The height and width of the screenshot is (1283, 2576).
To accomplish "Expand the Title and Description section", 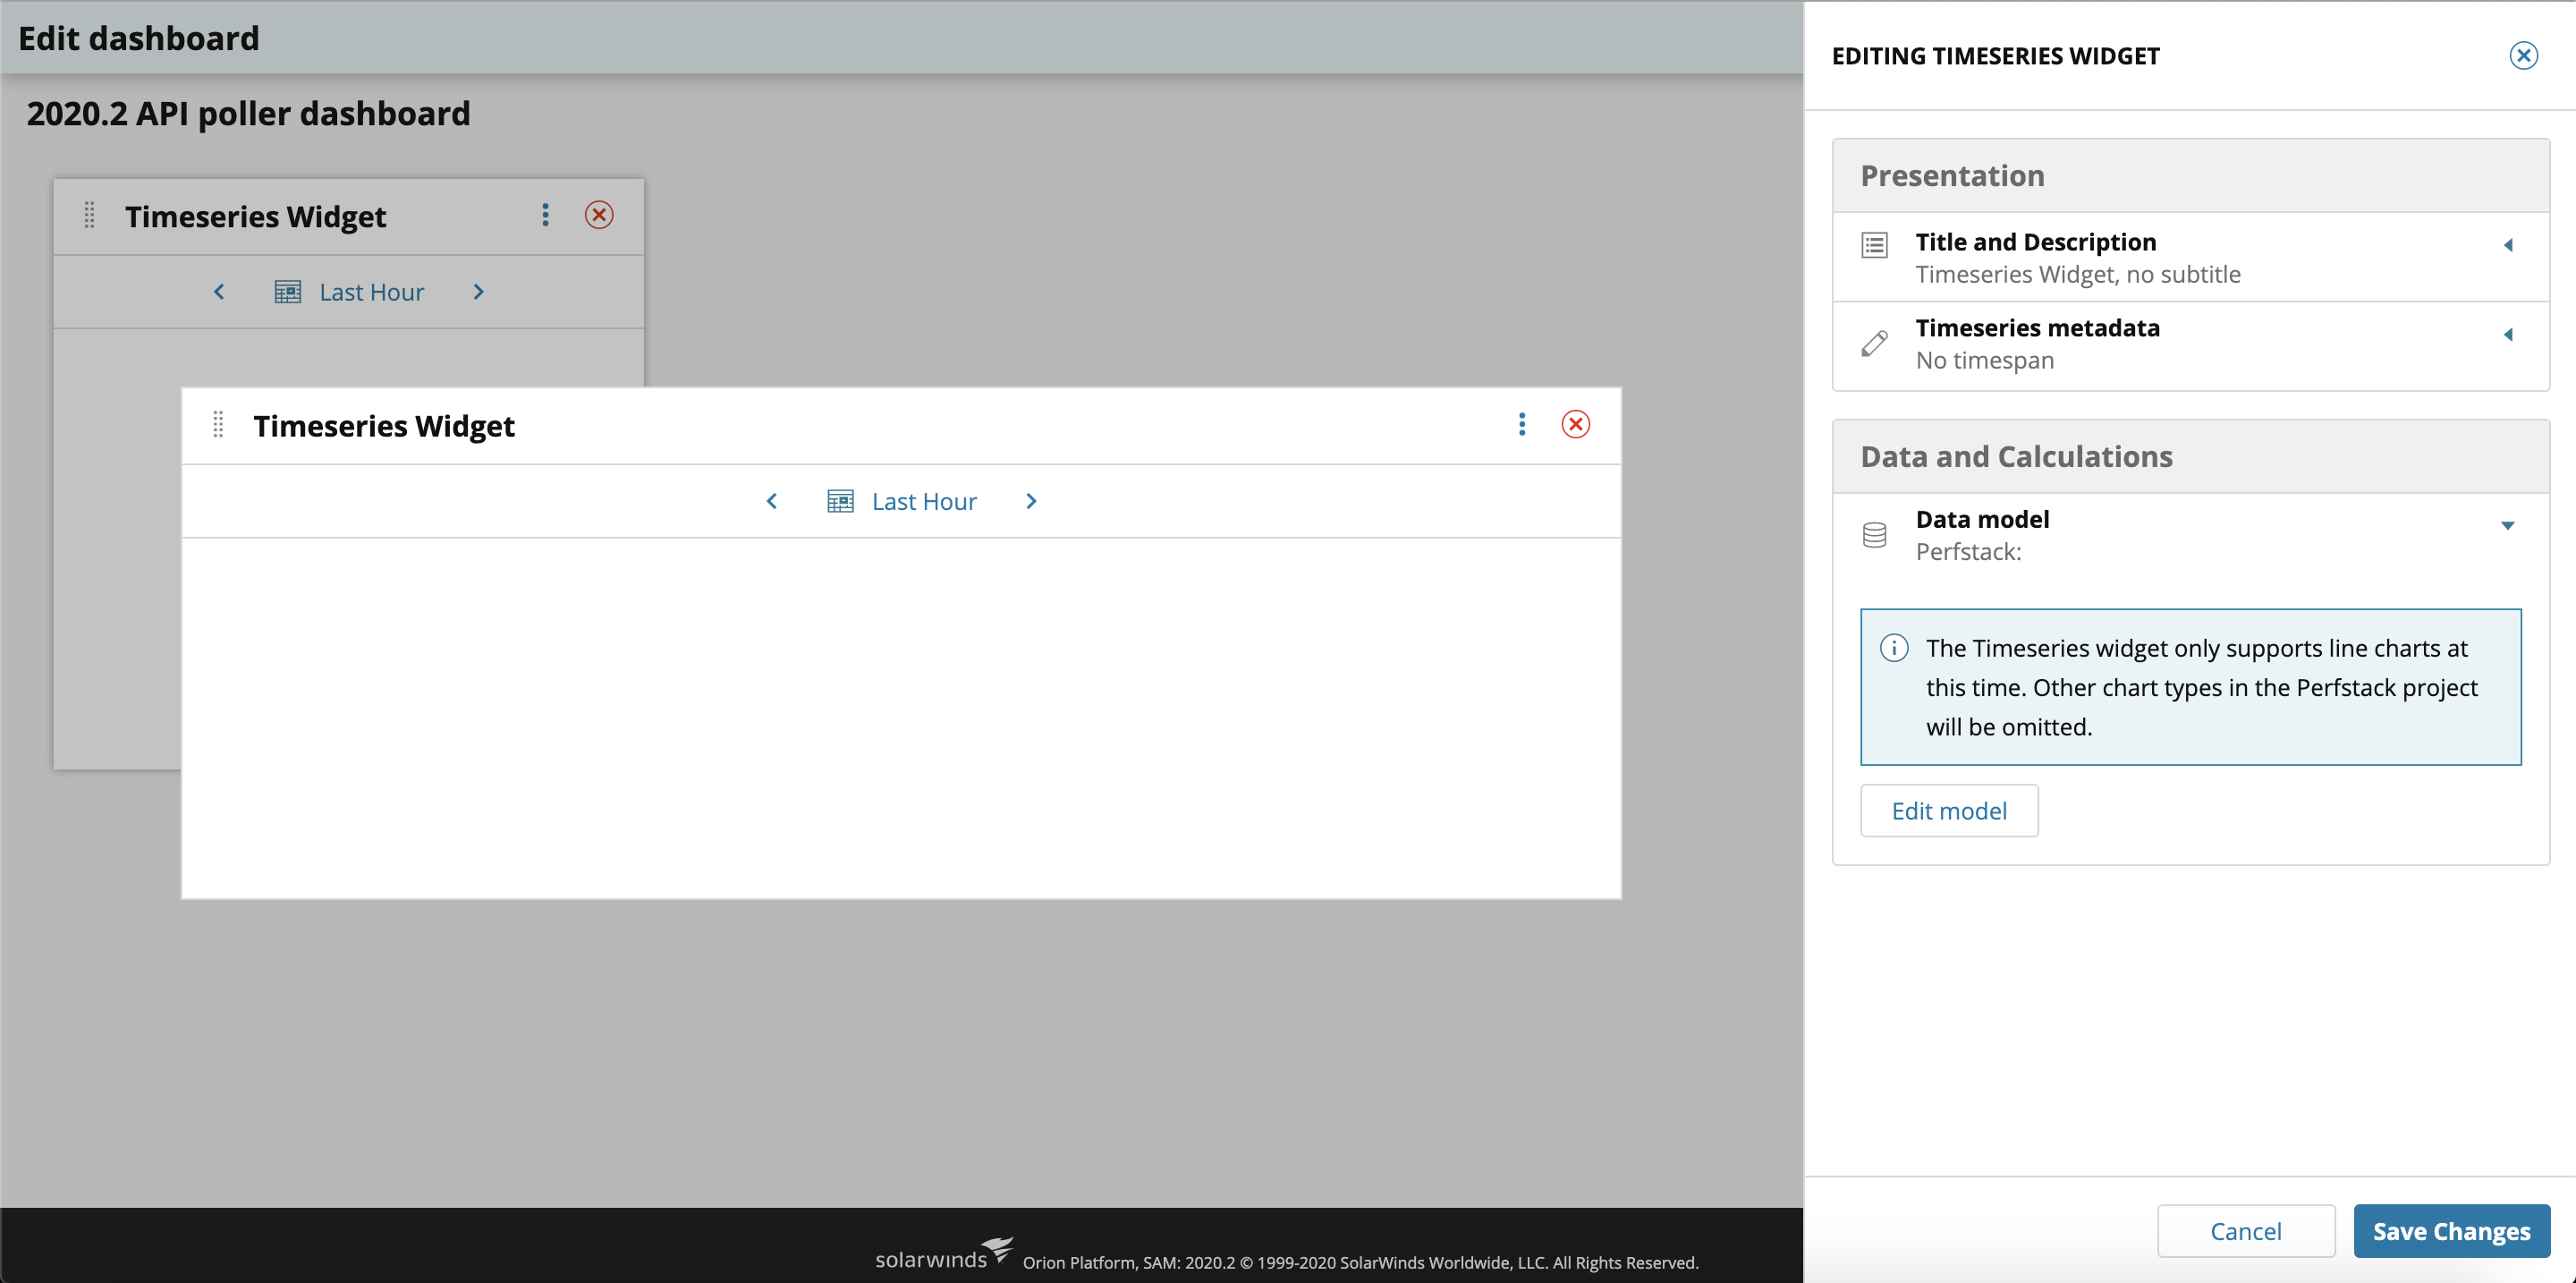I will [2507, 245].
